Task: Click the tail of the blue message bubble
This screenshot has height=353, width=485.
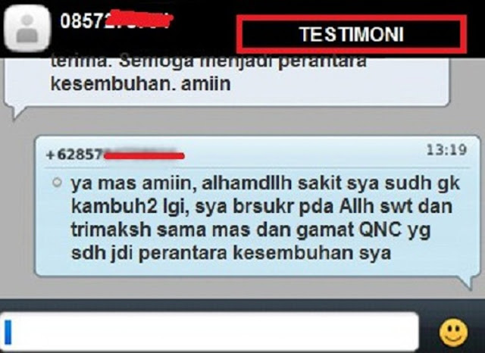Action: (x=468, y=283)
